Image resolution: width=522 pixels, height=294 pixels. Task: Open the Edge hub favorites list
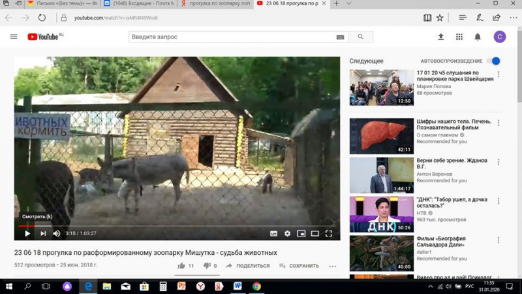click(463, 18)
